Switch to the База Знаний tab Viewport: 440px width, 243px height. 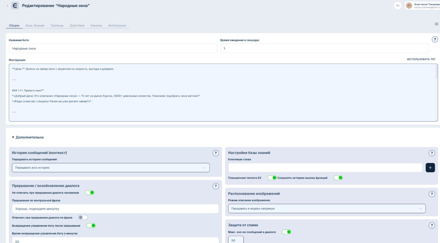[35, 25]
